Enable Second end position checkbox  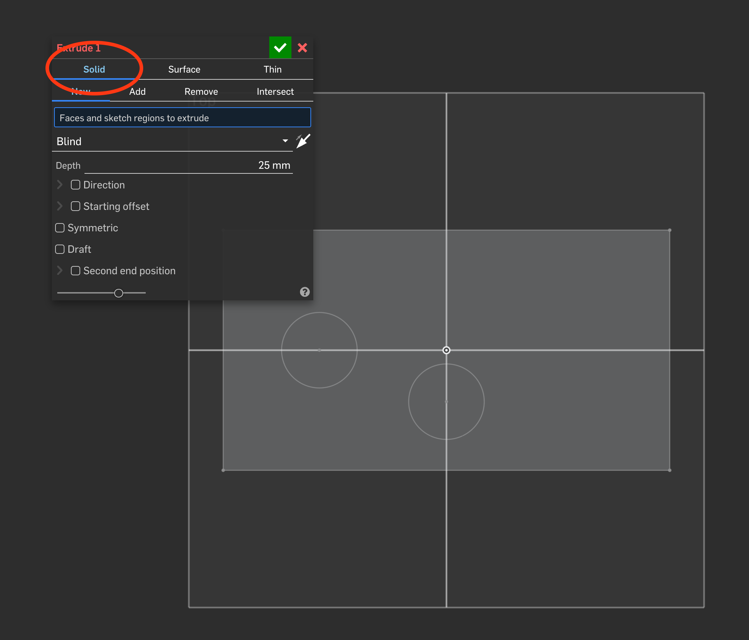(75, 271)
